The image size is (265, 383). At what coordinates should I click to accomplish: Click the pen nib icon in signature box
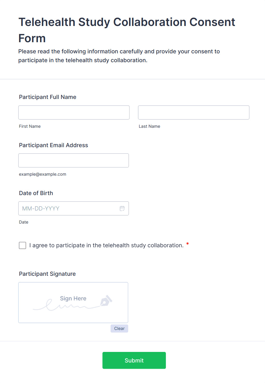pos(106,301)
